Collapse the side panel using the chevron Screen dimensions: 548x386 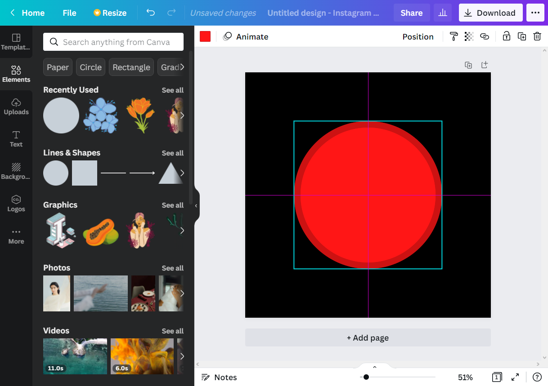point(196,206)
